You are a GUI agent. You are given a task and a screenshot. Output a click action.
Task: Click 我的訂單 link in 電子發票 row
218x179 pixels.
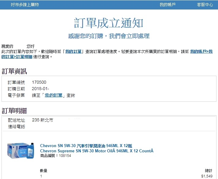53,95
